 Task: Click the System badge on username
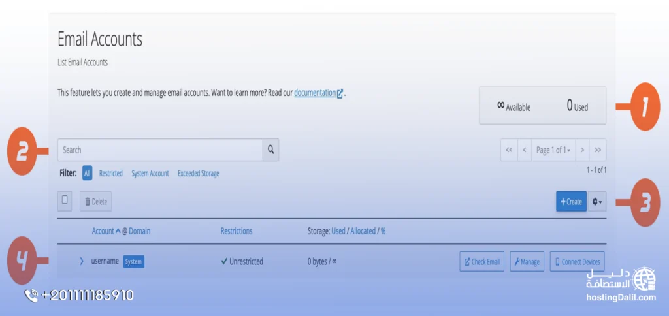[134, 261]
